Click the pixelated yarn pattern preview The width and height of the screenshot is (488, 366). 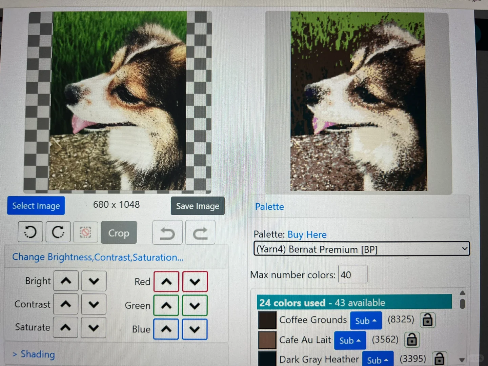tap(358, 102)
